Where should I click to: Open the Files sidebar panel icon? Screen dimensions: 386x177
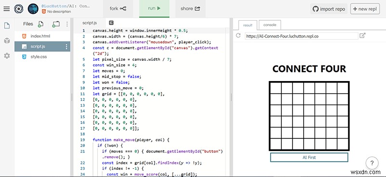tap(7, 26)
